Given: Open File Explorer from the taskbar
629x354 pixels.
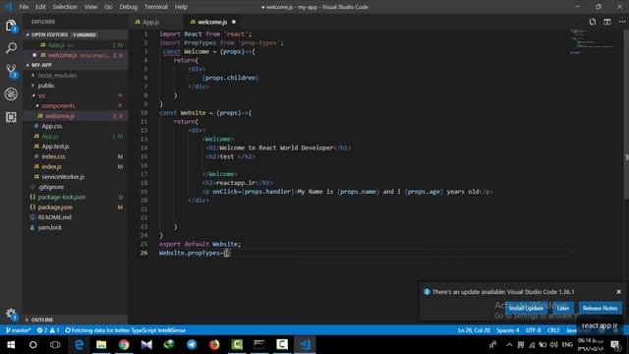Looking at the screenshot, I should click(101, 345).
